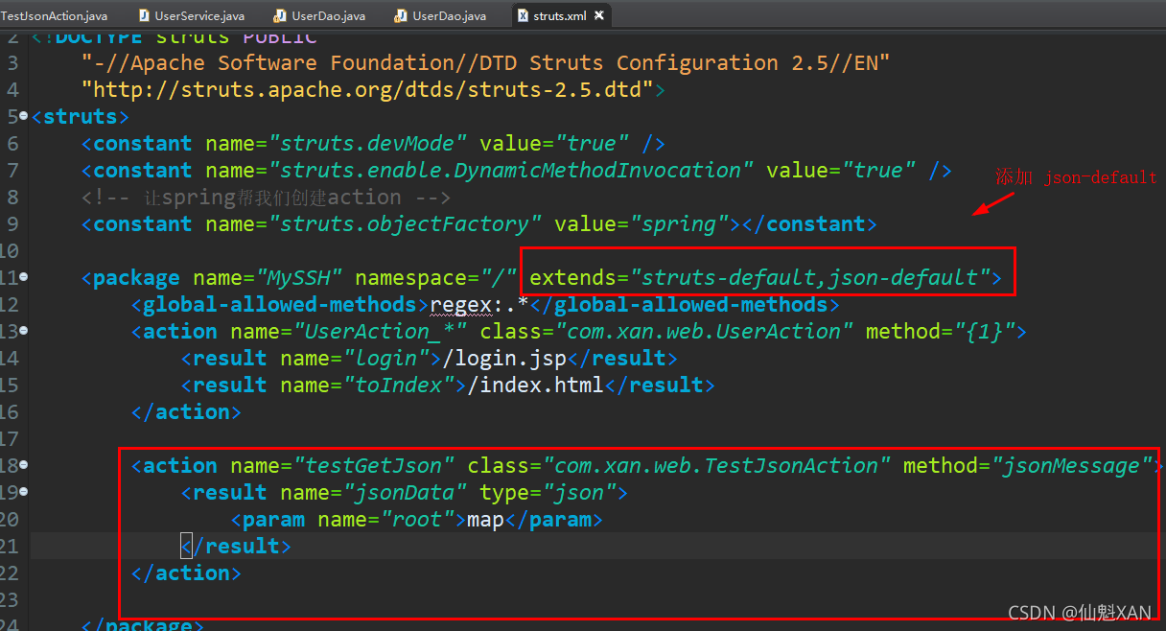Close the struts.xml tab
Image resolution: width=1166 pixels, height=631 pixels.
[x=599, y=15]
